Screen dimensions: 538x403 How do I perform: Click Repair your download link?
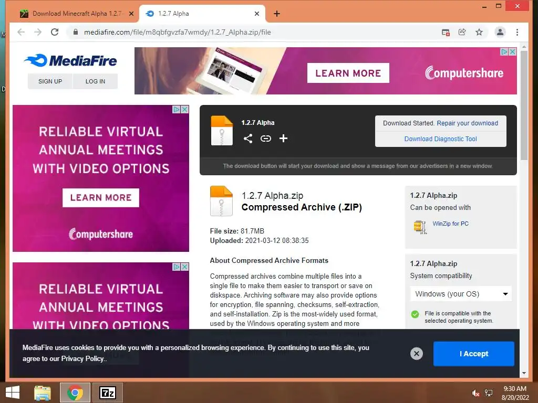[467, 123]
